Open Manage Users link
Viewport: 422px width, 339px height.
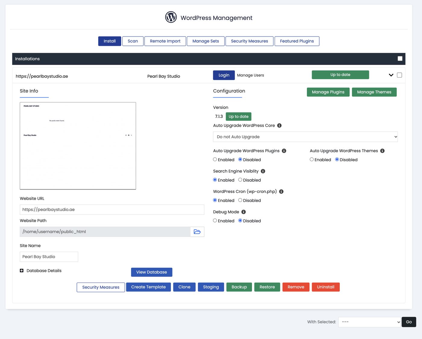[250, 75]
